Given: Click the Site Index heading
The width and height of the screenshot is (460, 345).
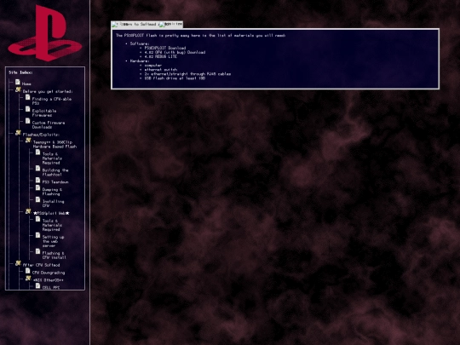Looking at the screenshot, I should [20, 72].
